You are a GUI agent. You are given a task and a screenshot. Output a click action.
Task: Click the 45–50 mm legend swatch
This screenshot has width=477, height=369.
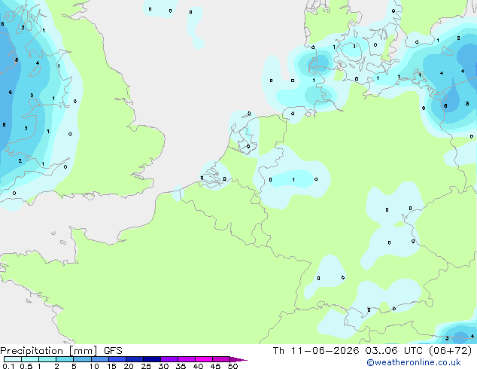221,359
